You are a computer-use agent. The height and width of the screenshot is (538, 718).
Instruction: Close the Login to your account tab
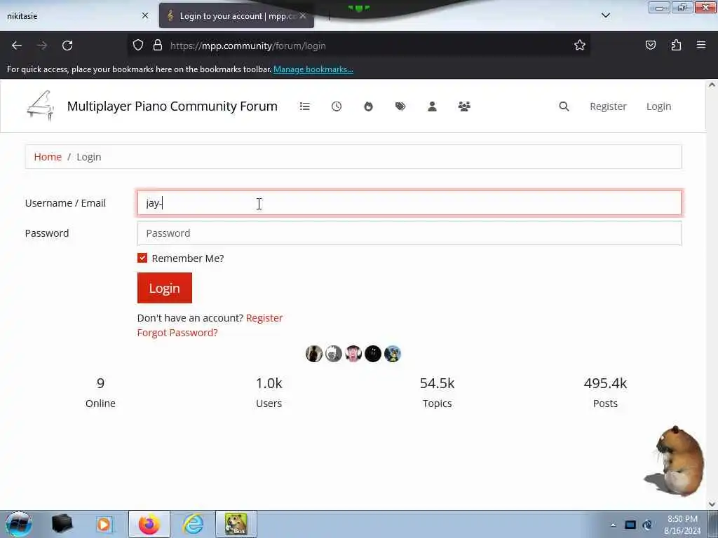[x=303, y=15]
